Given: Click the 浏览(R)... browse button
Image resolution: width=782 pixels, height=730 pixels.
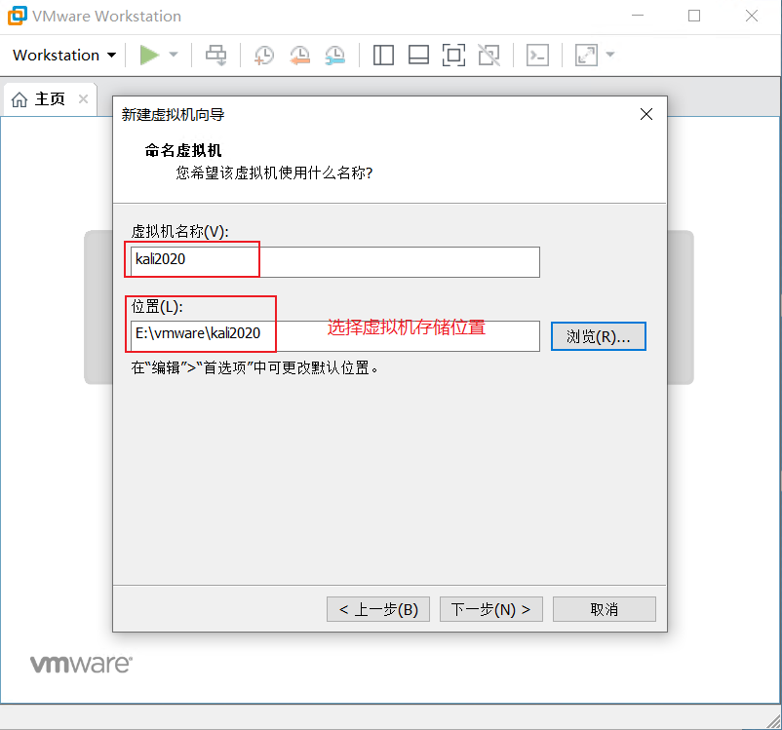Looking at the screenshot, I should pos(599,336).
